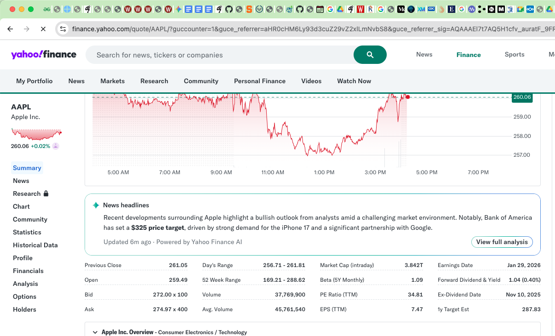Click the View full analysis button

[x=502, y=242]
